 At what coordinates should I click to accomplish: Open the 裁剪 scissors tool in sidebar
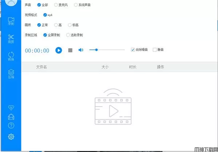click(11, 39)
